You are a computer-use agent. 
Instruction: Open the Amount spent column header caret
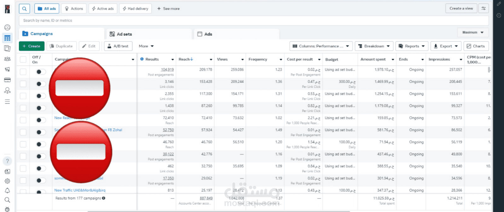tap(393, 60)
